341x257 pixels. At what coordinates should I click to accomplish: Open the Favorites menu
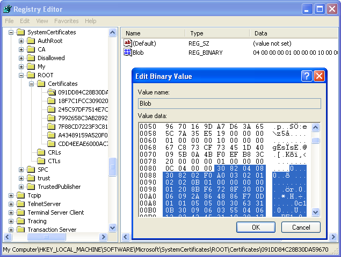tap(66, 21)
